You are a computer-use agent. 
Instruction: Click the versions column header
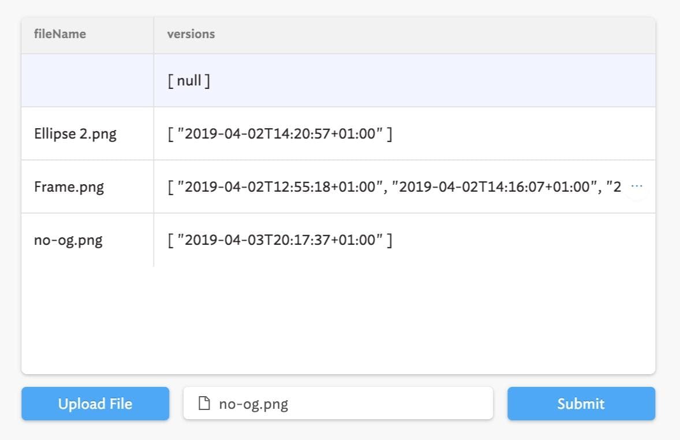pyautogui.click(x=190, y=34)
